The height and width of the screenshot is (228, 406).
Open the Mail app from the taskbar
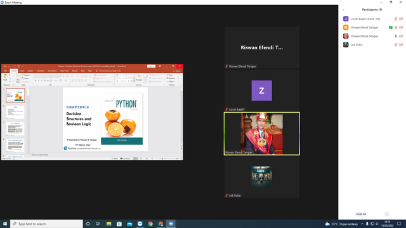pyautogui.click(x=129, y=224)
